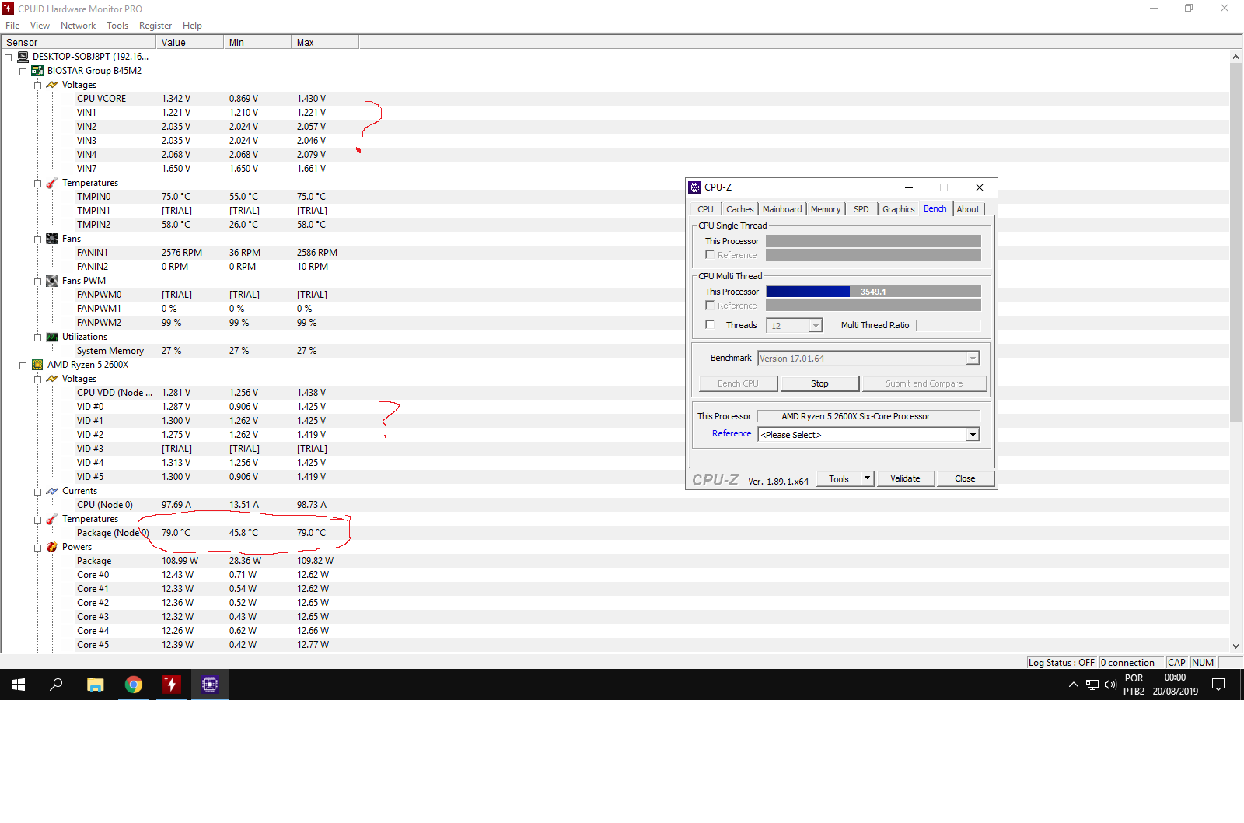
Task: Click the sensor list vertical scrollbar
Action: coord(1236,243)
